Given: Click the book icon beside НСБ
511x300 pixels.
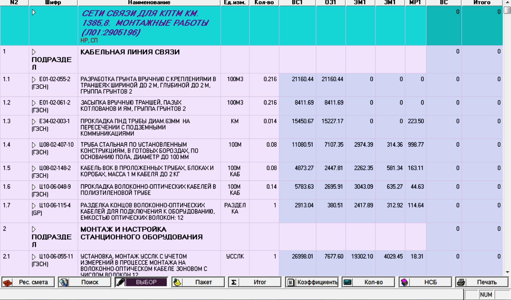Looking at the screenshot, I should pos(404,282).
